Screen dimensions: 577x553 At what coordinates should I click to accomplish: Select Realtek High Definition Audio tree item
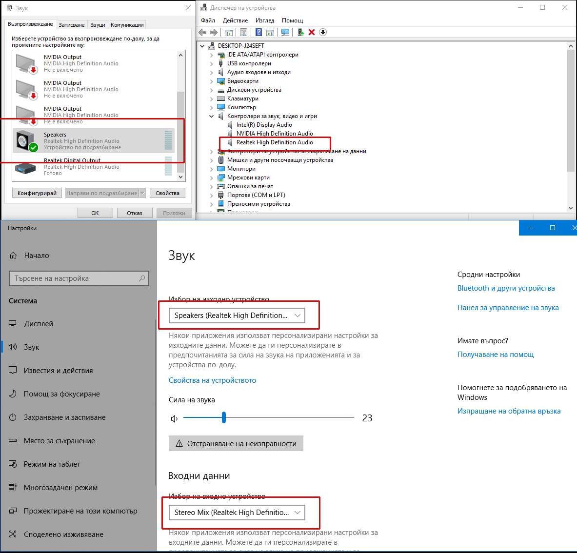tap(275, 142)
